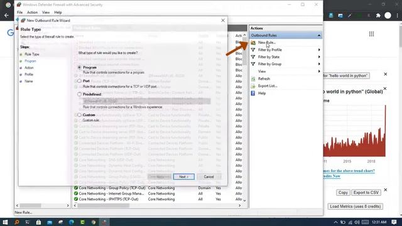Go to the Name step in wizard

pyautogui.click(x=29, y=81)
